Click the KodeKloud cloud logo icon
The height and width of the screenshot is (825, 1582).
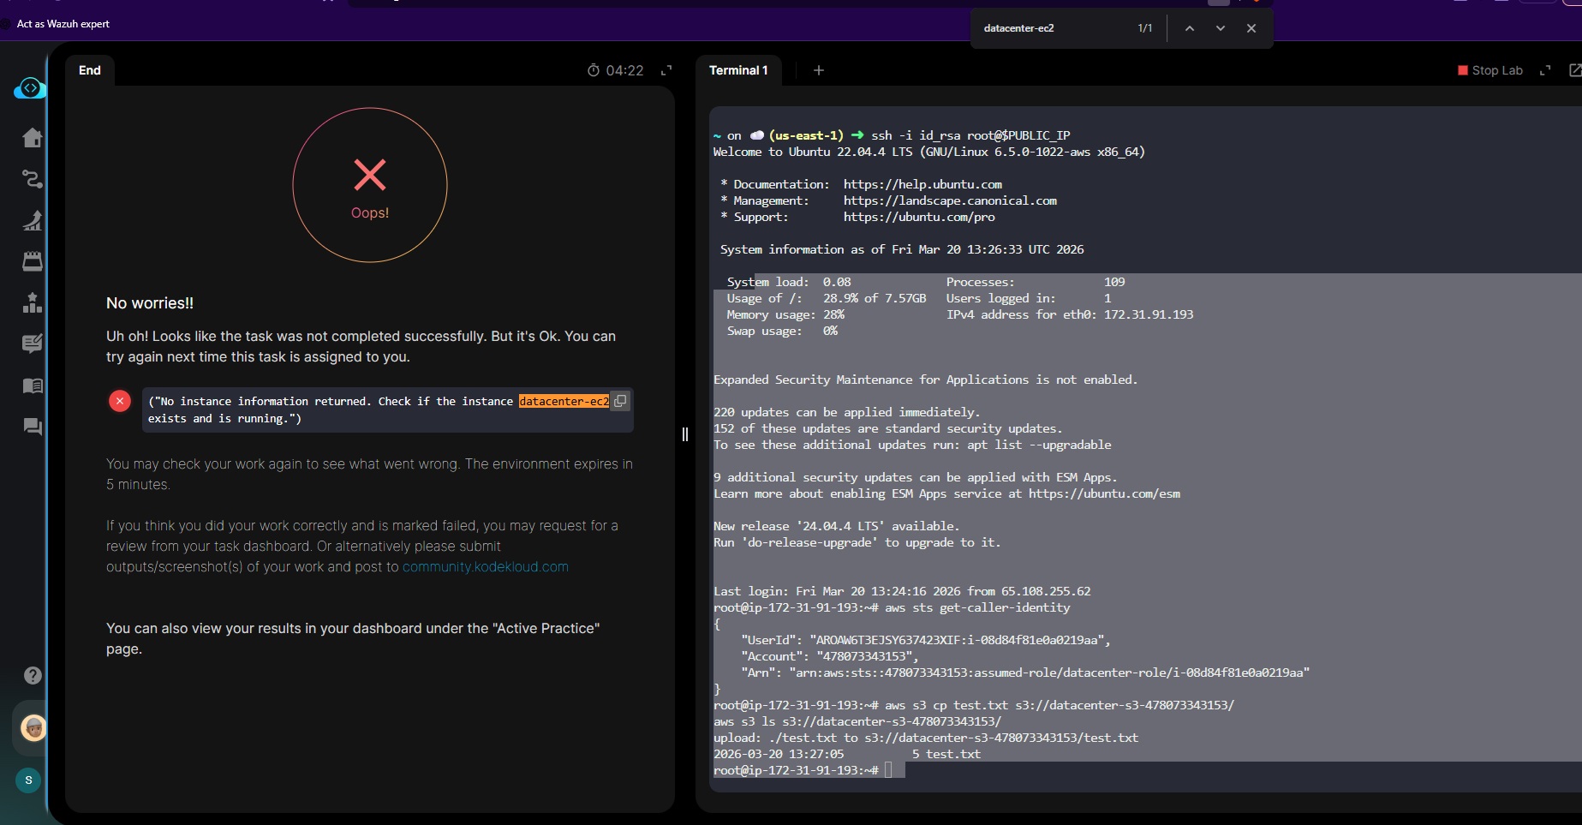[29, 88]
